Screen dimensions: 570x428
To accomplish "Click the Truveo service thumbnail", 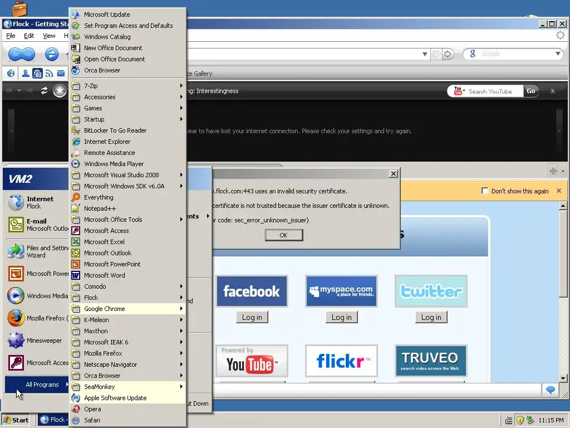I will coord(431,361).
